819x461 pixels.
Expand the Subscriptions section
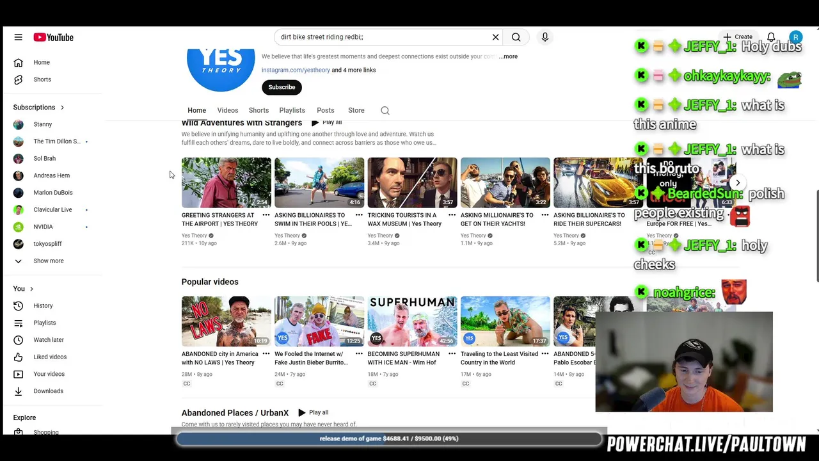pyautogui.click(x=39, y=107)
